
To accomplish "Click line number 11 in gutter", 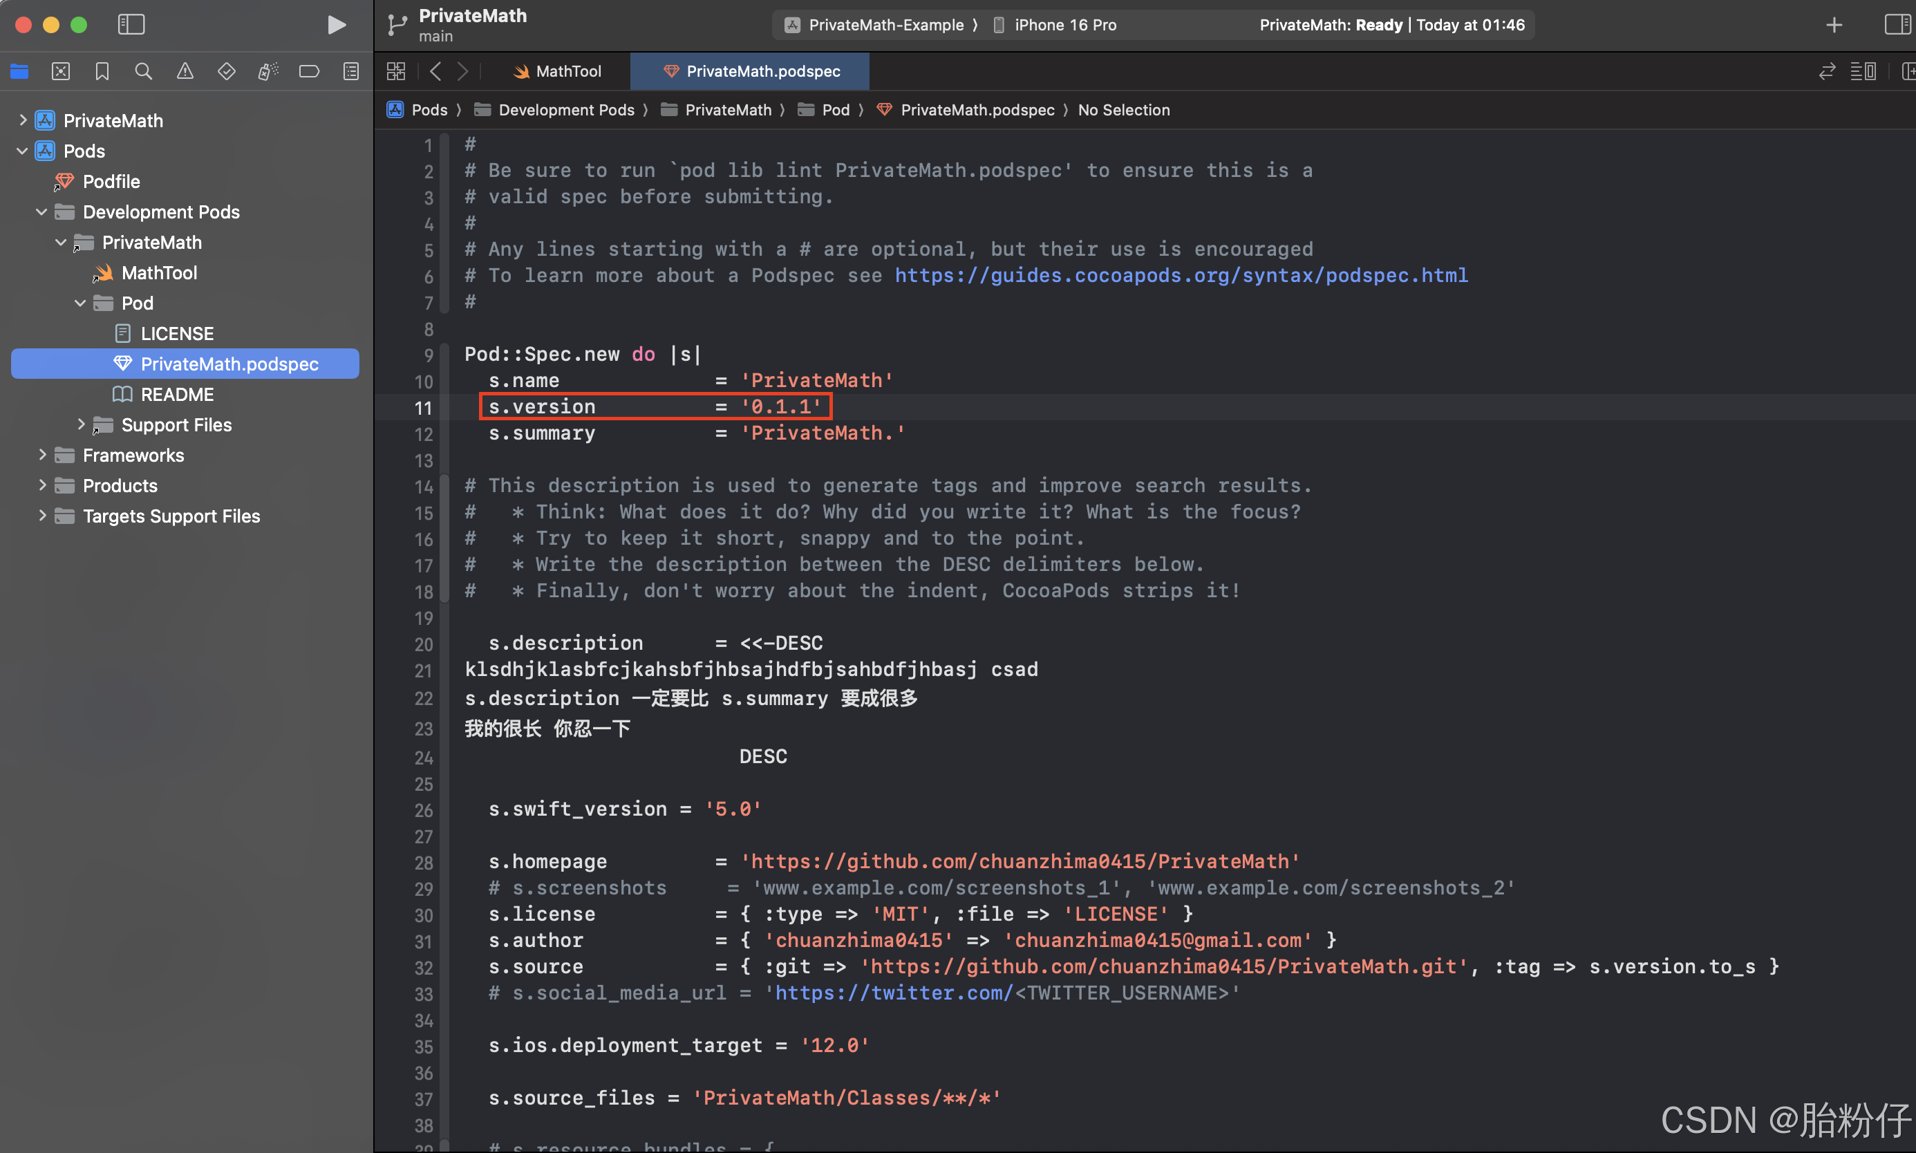I will coord(422,408).
